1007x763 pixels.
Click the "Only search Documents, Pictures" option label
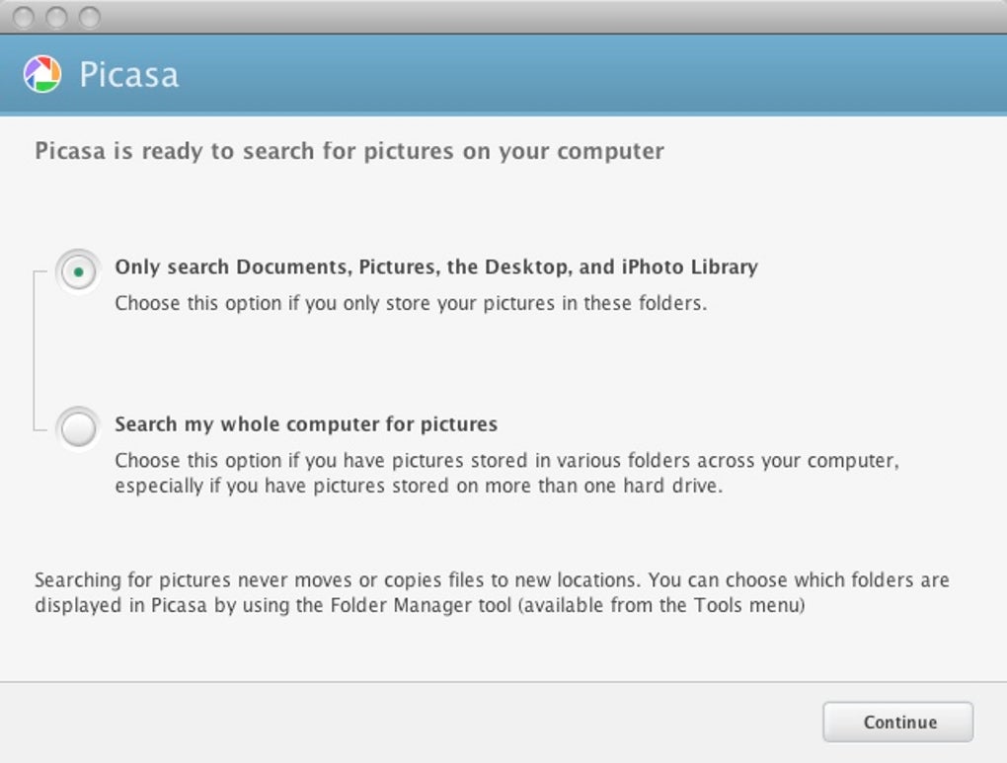pos(435,267)
